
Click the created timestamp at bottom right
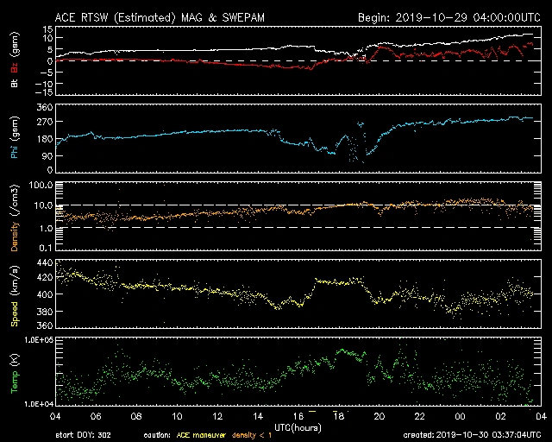(471, 435)
